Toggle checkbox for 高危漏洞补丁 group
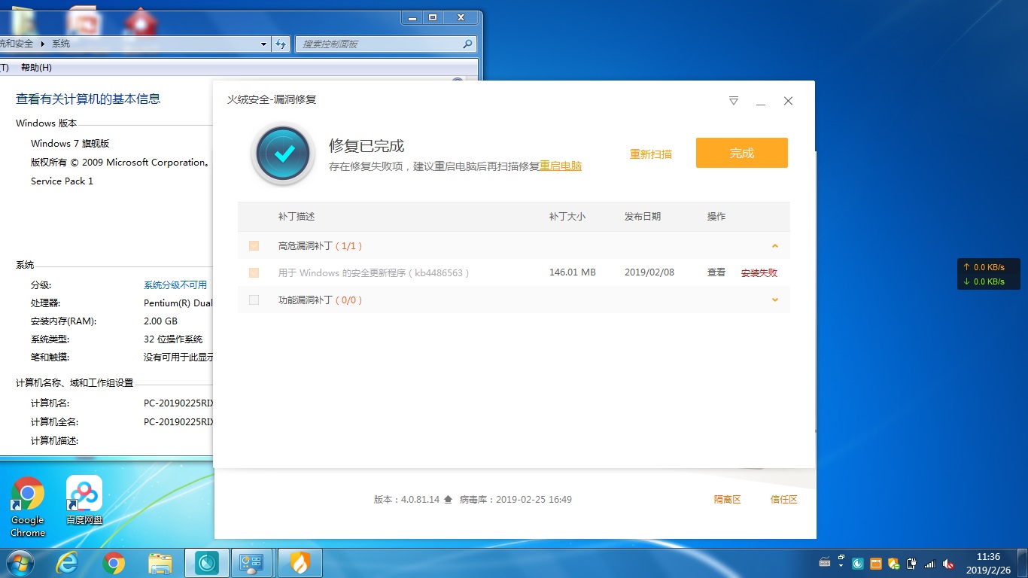This screenshot has width=1028, height=578. click(254, 246)
